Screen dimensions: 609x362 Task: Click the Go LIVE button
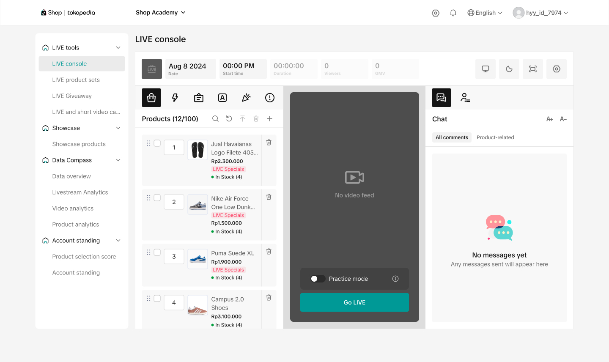[354, 302]
